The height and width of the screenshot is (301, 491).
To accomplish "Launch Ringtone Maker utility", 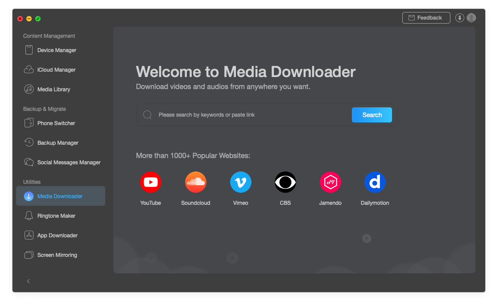I will [x=56, y=216].
